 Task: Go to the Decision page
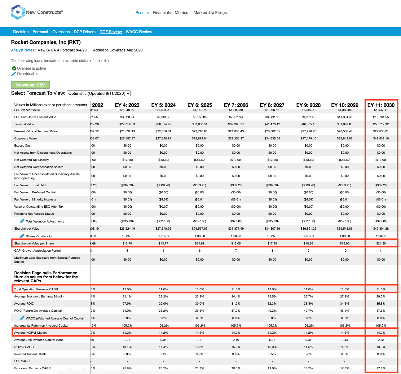coord(21,32)
